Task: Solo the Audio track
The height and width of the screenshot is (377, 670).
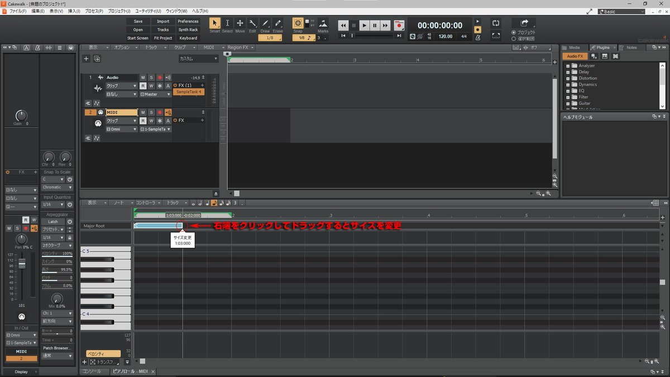Action: coord(151,78)
